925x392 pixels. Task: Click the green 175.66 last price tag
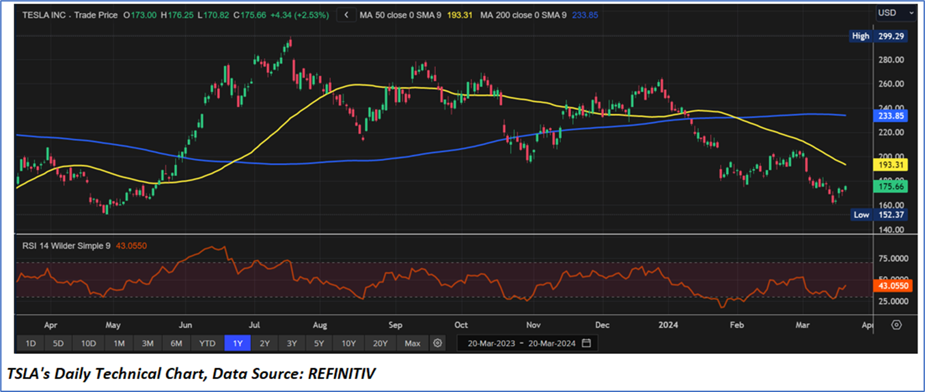pyautogui.click(x=892, y=186)
